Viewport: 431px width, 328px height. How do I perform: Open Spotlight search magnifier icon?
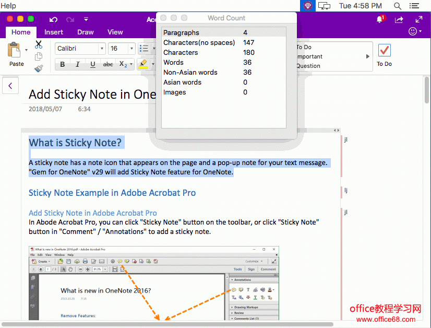pyautogui.click(x=397, y=6)
